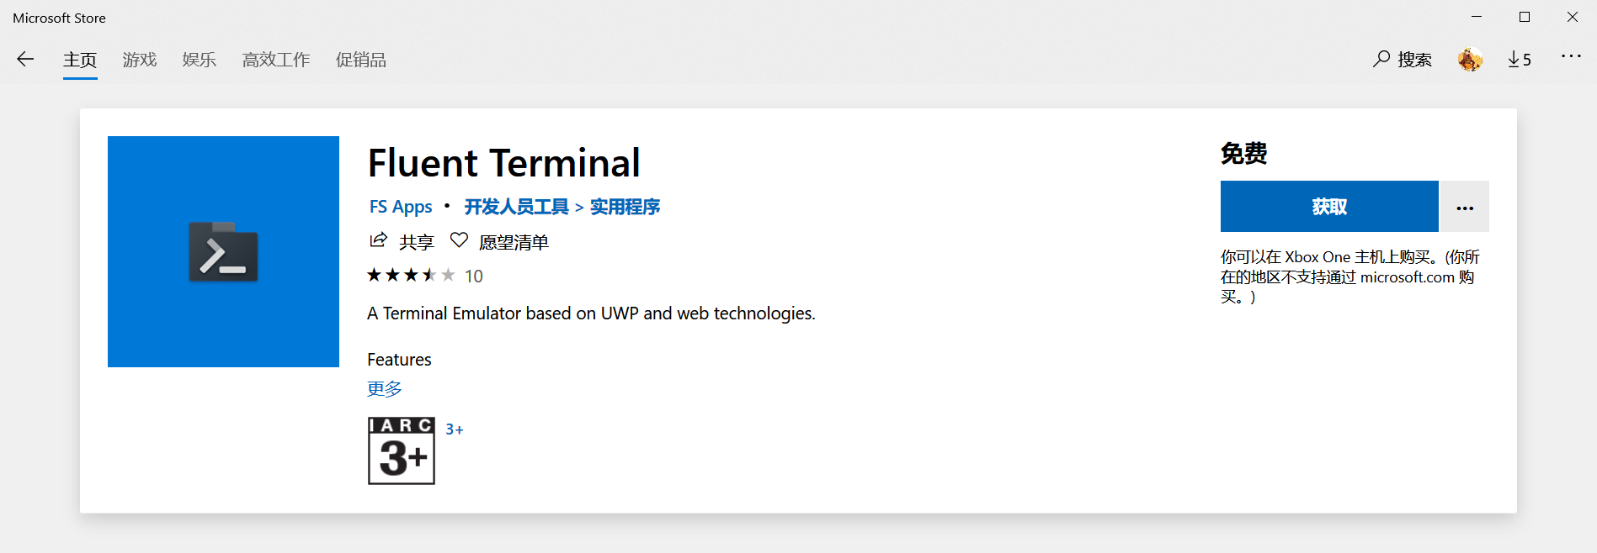Switch to the 促销品 tab
The width and height of the screenshot is (1597, 553).
(x=360, y=60)
